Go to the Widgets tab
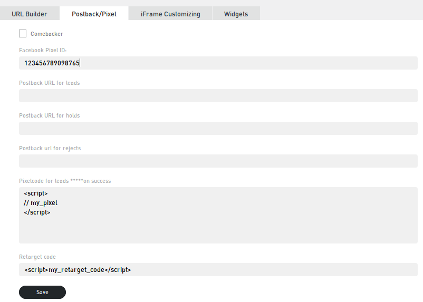Viewport: 423px width, 302px height. (236, 14)
